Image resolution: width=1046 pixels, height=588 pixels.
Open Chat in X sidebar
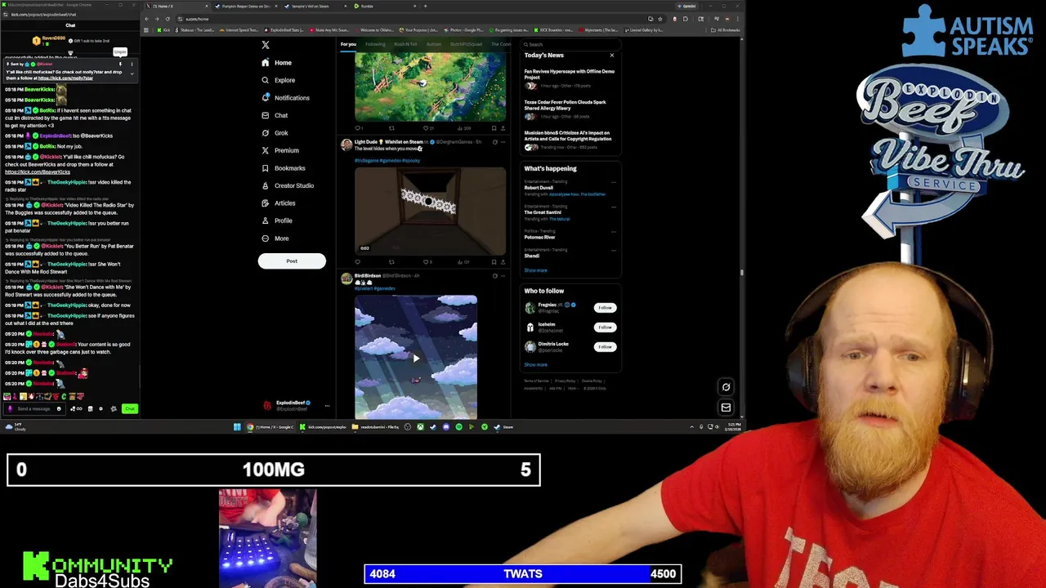pyautogui.click(x=275, y=115)
